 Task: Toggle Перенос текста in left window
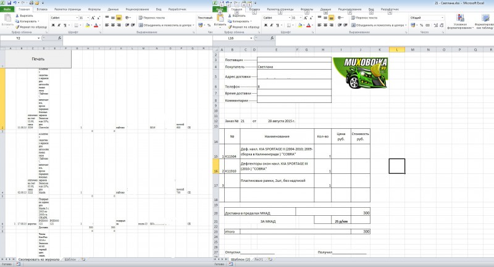[152, 18]
